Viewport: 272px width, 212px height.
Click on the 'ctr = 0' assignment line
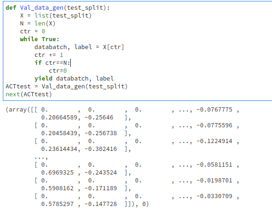(32, 31)
